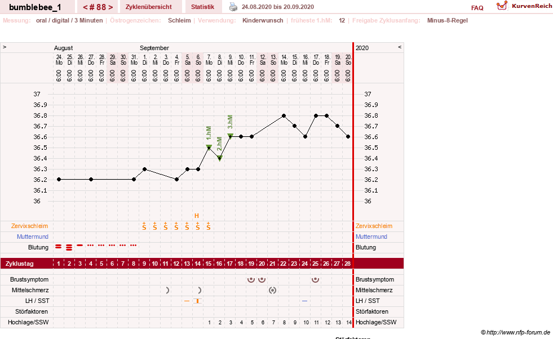This screenshot has width=553, height=339.
Task: Click the Minus-8-Regel value
Action: pos(447,20)
